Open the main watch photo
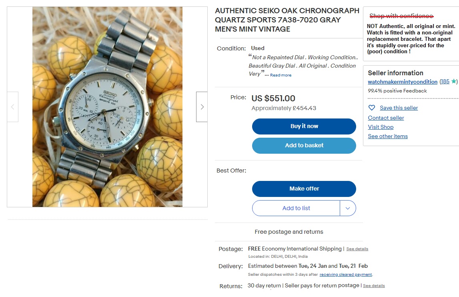459x297 pixels. [107, 107]
